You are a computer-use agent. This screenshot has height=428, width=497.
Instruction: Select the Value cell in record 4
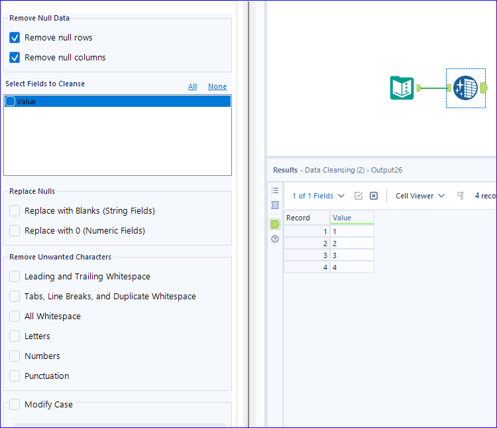click(x=352, y=267)
